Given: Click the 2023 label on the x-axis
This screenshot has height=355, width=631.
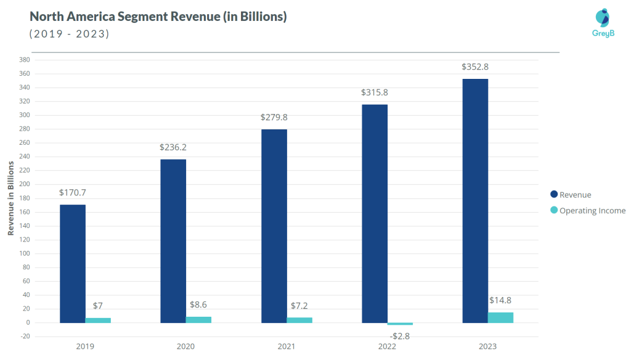Looking at the screenshot, I should point(487,346).
